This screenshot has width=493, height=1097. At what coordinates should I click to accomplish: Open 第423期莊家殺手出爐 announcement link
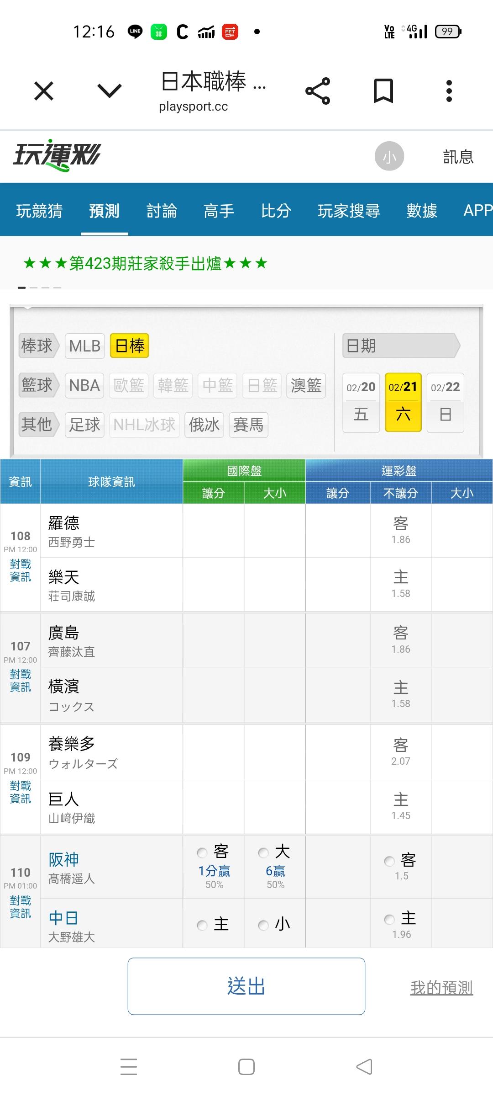point(145,263)
